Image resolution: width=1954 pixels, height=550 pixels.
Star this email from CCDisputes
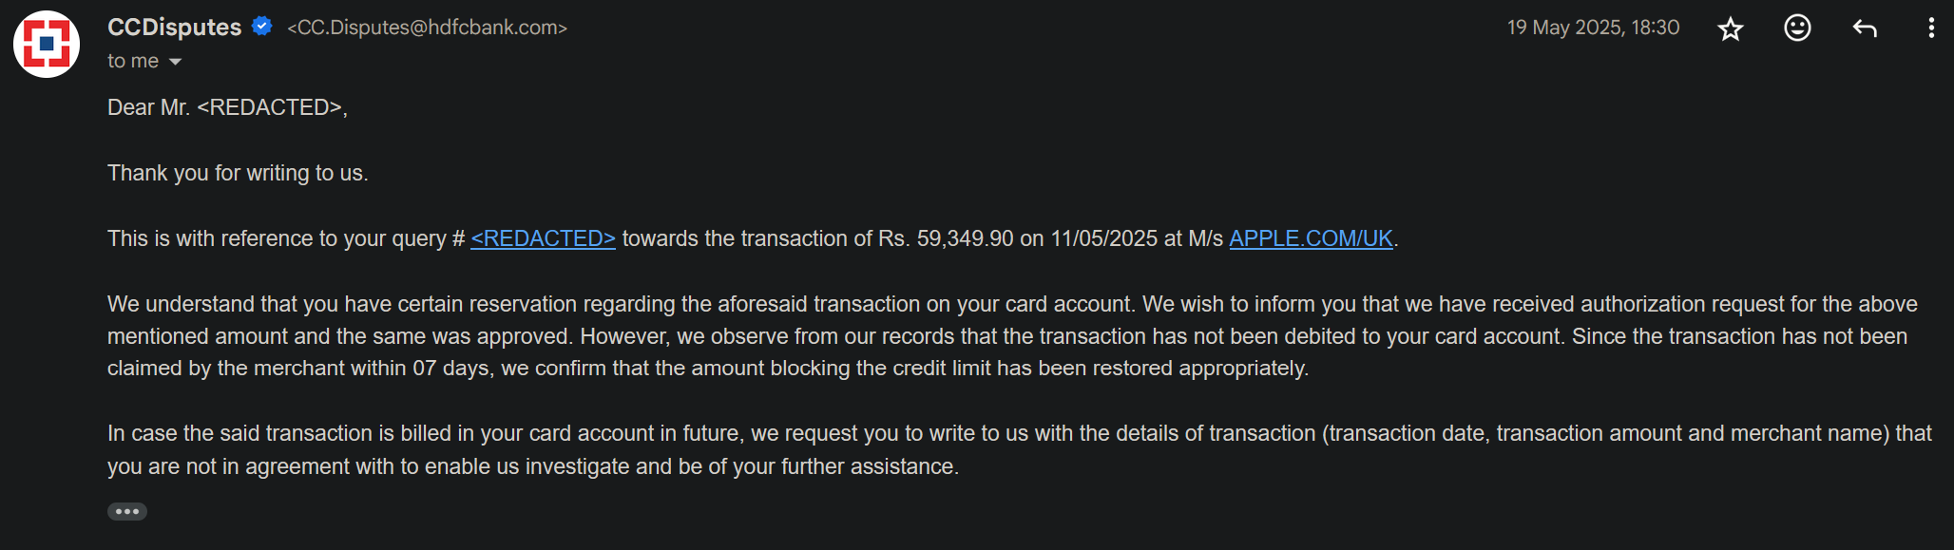tap(1731, 28)
